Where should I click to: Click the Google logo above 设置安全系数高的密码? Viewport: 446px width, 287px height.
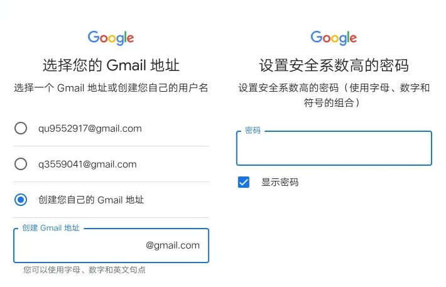(x=334, y=38)
